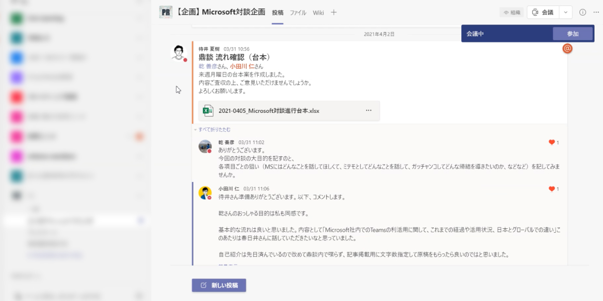This screenshot has height=301, width=603.
Task: Create a post with 新しい投稿
Action: [219, 285]
